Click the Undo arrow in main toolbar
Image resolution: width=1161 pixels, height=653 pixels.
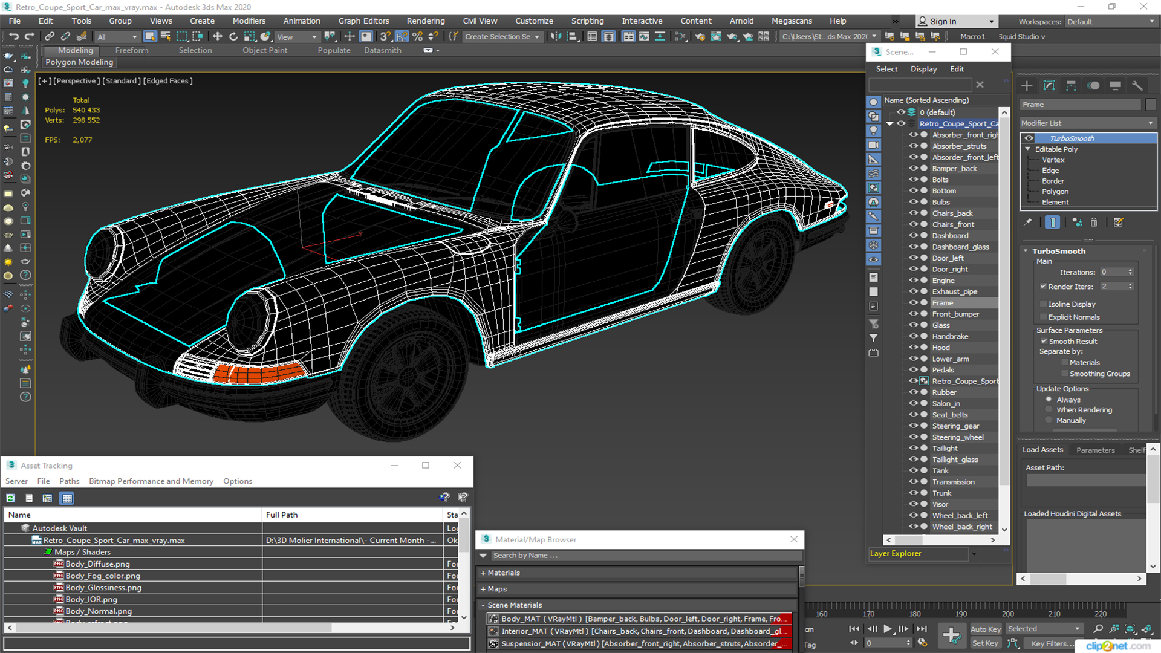click(13, 36)
